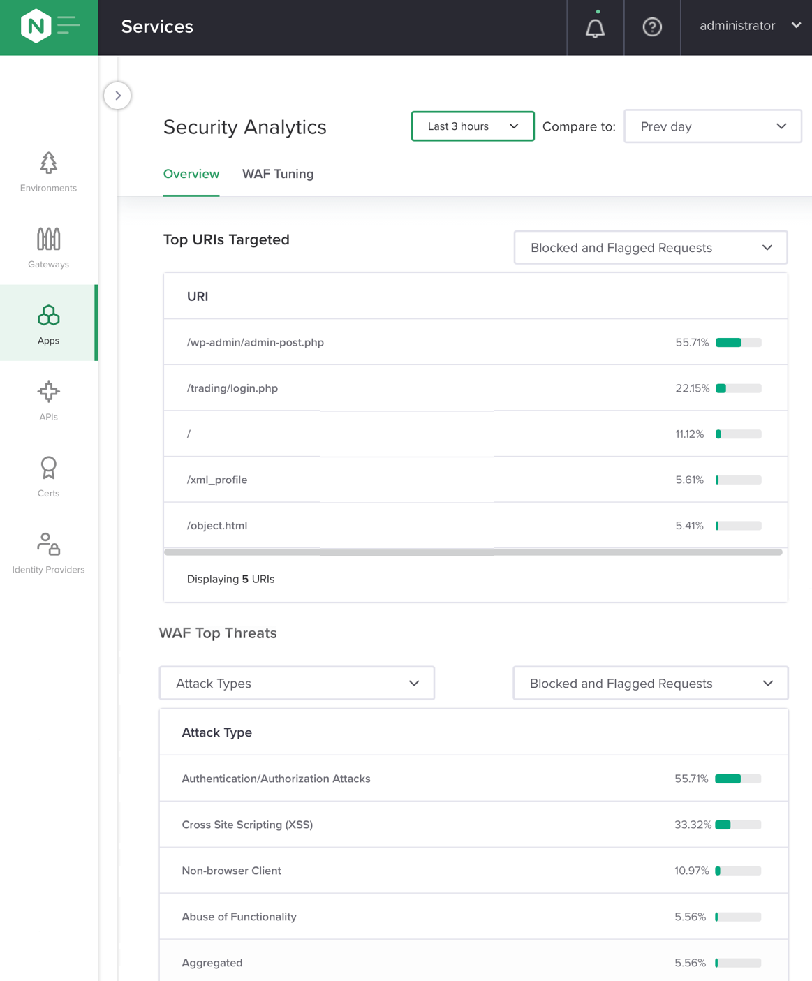Image resolution: width=812 pixels, height=981 pixels.
Task: Click the /trading/login.php URI
Action: tap(232, 388)
